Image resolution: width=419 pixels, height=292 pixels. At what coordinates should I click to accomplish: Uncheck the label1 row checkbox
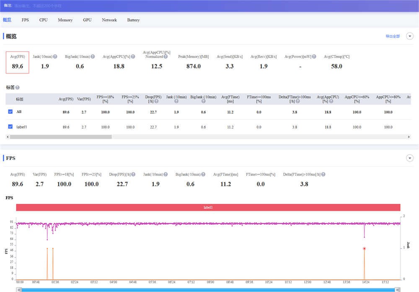click(10, 127)
